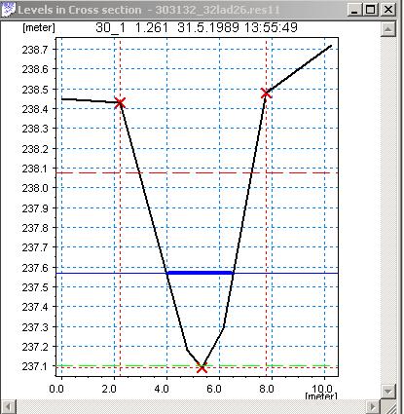404x414 pixels.
Task: Click the vertical scrollbar up arrow
Action: 388,29
